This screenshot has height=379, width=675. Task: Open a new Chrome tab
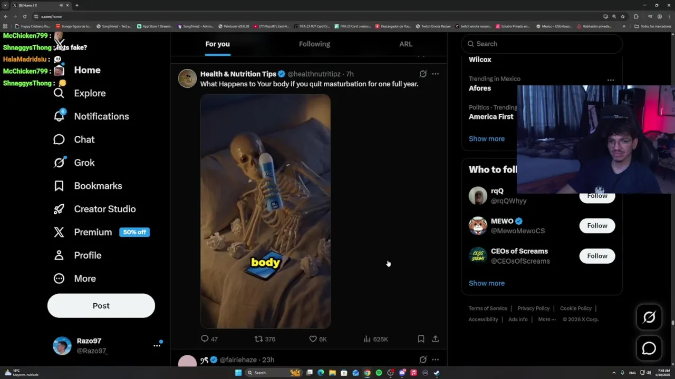(76, 5)
